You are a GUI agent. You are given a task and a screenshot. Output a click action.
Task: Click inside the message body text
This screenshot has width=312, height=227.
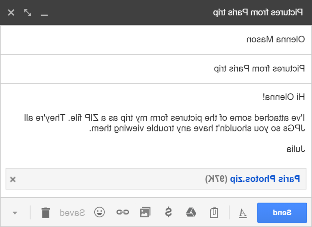point(162,123)
